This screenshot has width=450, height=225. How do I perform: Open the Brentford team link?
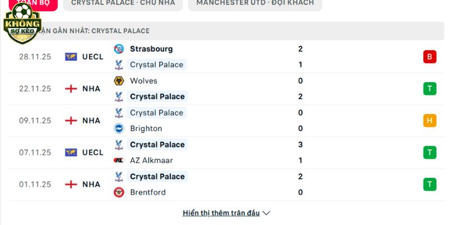[x=148, y=192]
